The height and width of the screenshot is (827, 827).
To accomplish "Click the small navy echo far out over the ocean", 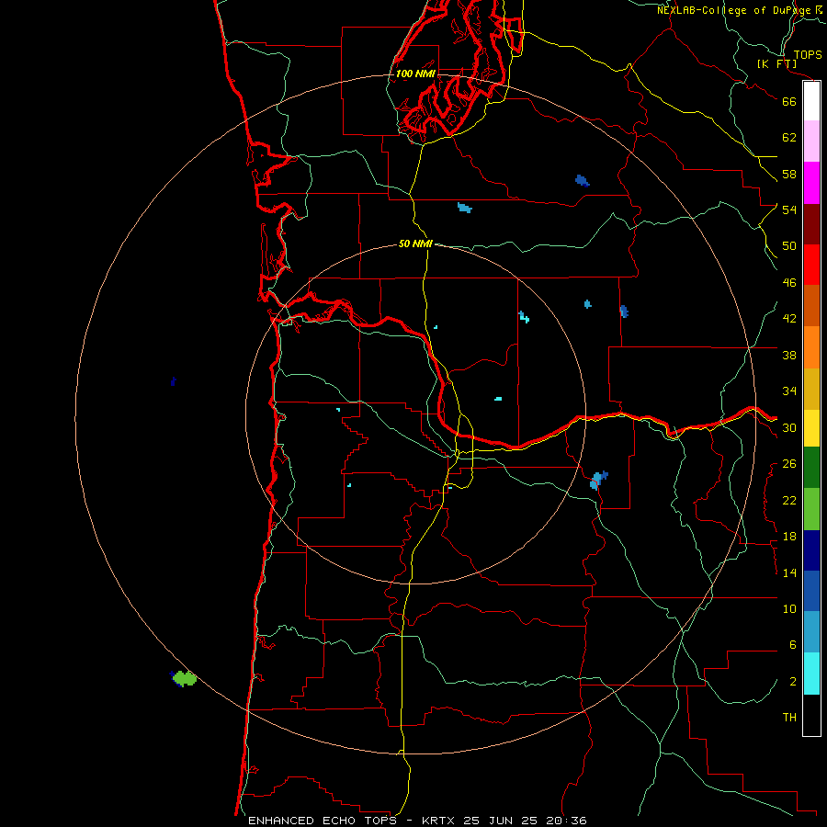I will pyautogui.click(x=174, y=380).
